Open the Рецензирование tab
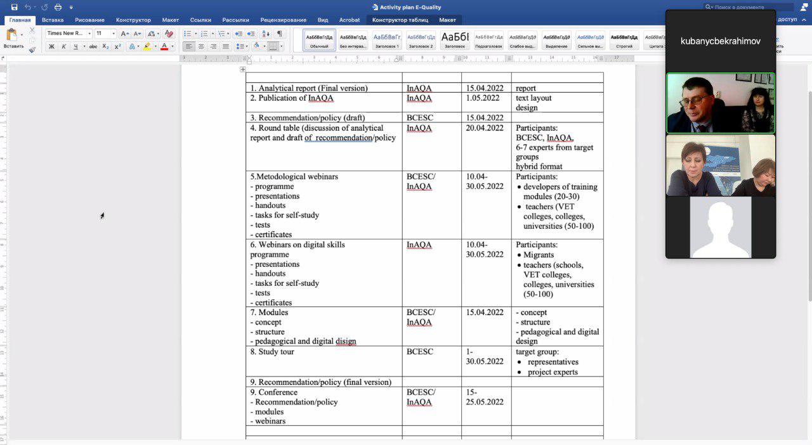 [283, 20]
